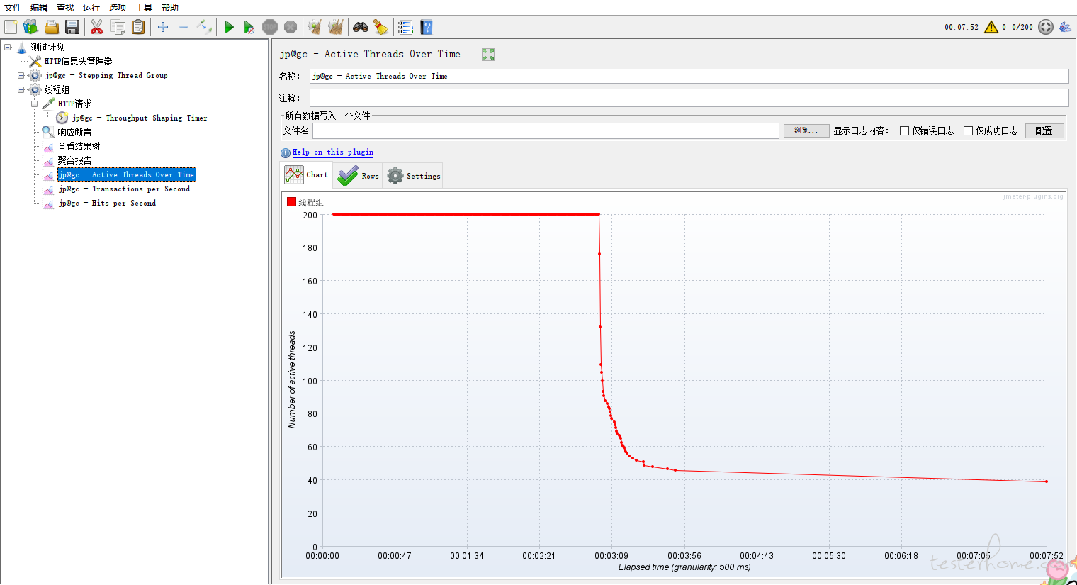Click the 浏览... browse button
This screenshot has height=585, width=1077.
coord(806,130)
